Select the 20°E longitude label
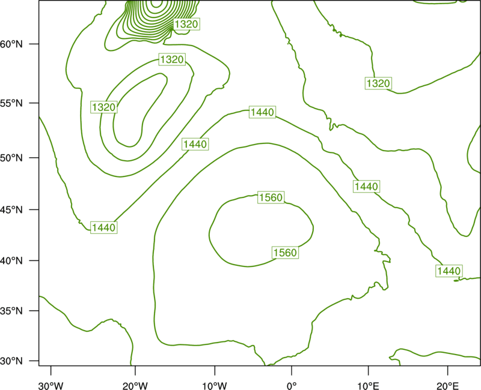 pos(447,386)
